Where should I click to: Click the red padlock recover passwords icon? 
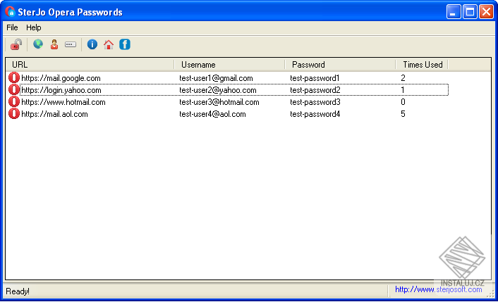pyautogui.click(x=16, y=44)
